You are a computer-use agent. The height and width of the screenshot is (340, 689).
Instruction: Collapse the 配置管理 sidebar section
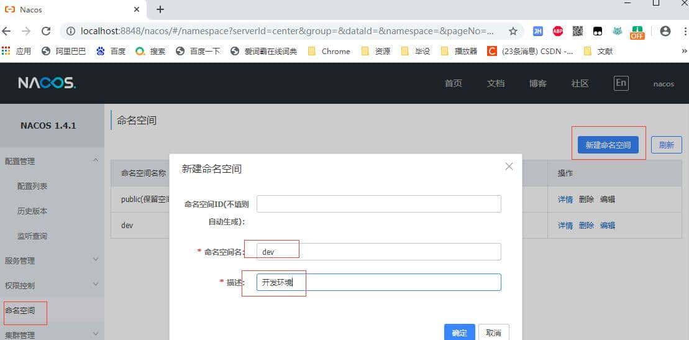(52, 162)
